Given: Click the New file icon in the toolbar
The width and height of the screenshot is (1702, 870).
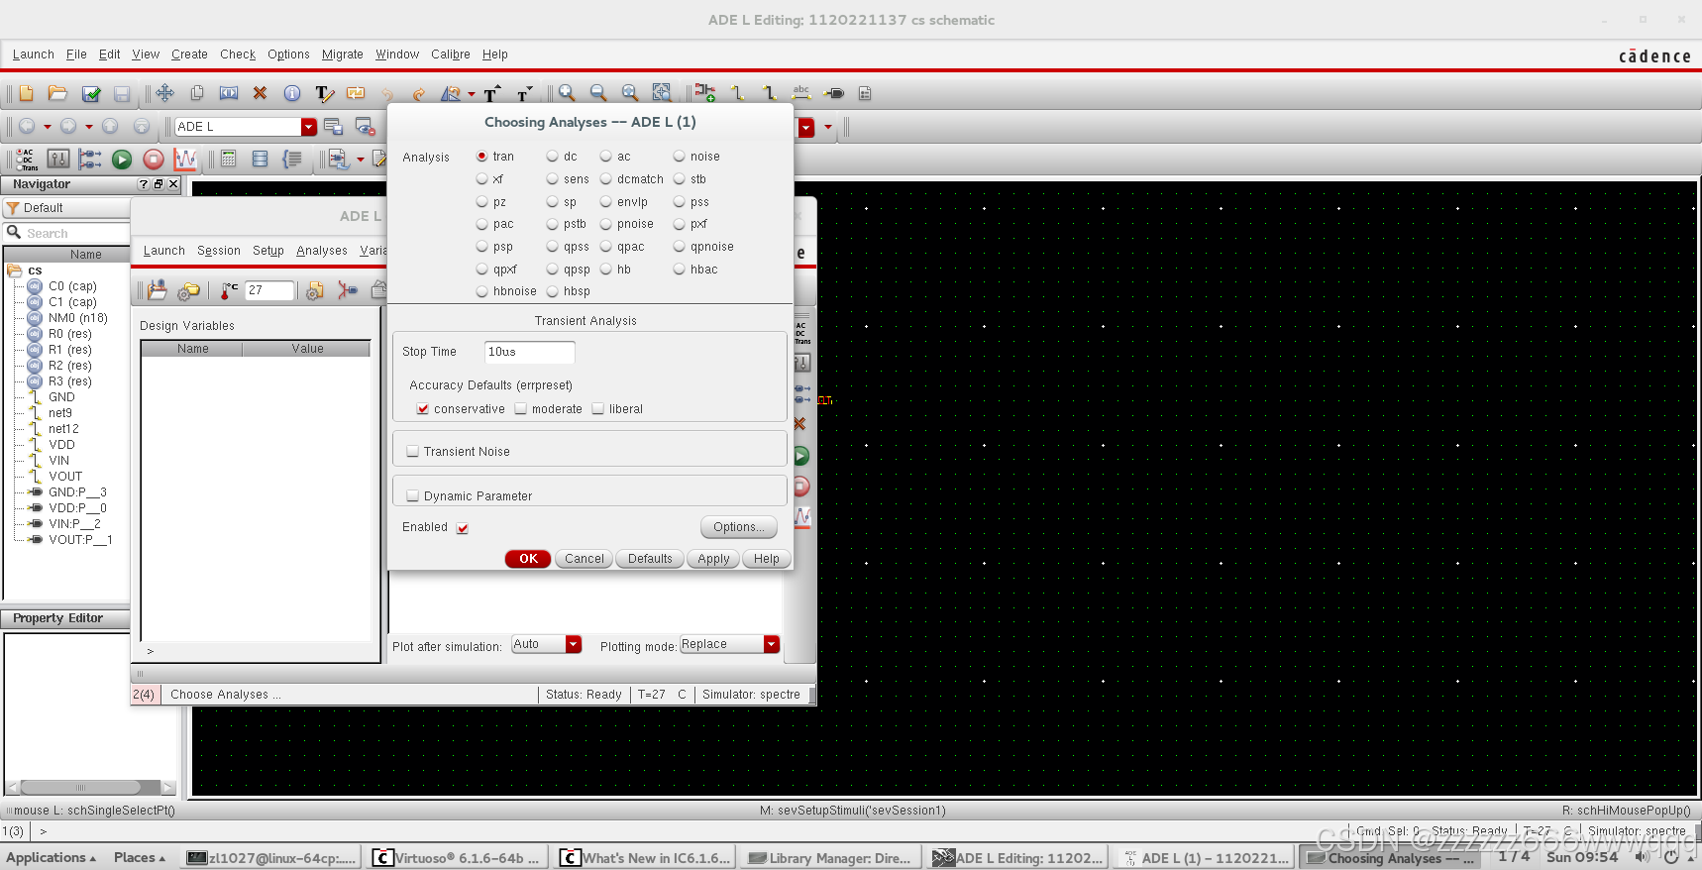Looking at the screenshot, I should (x=26, y=93).
